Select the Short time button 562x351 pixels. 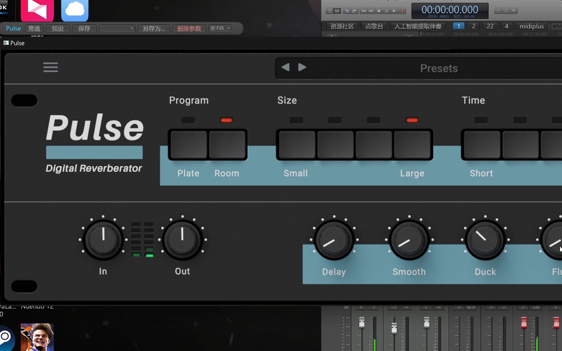tap(482, 144)
